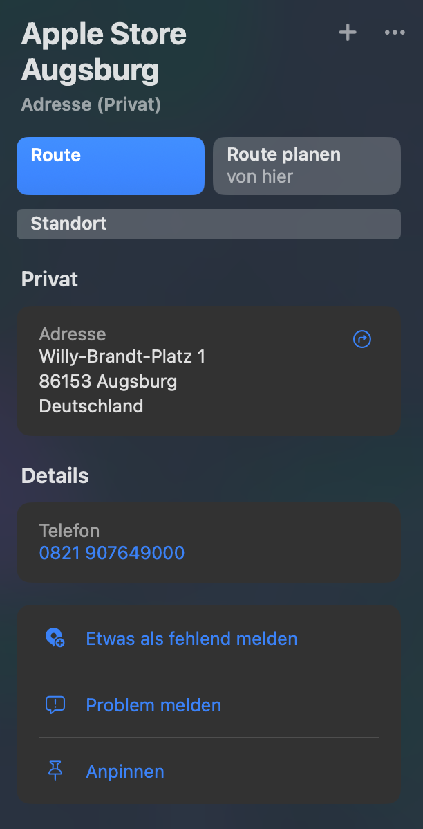Viewport: 423px width, 829px height.
Task: Click the arrow icon in address card
Action: coord(362,339)
